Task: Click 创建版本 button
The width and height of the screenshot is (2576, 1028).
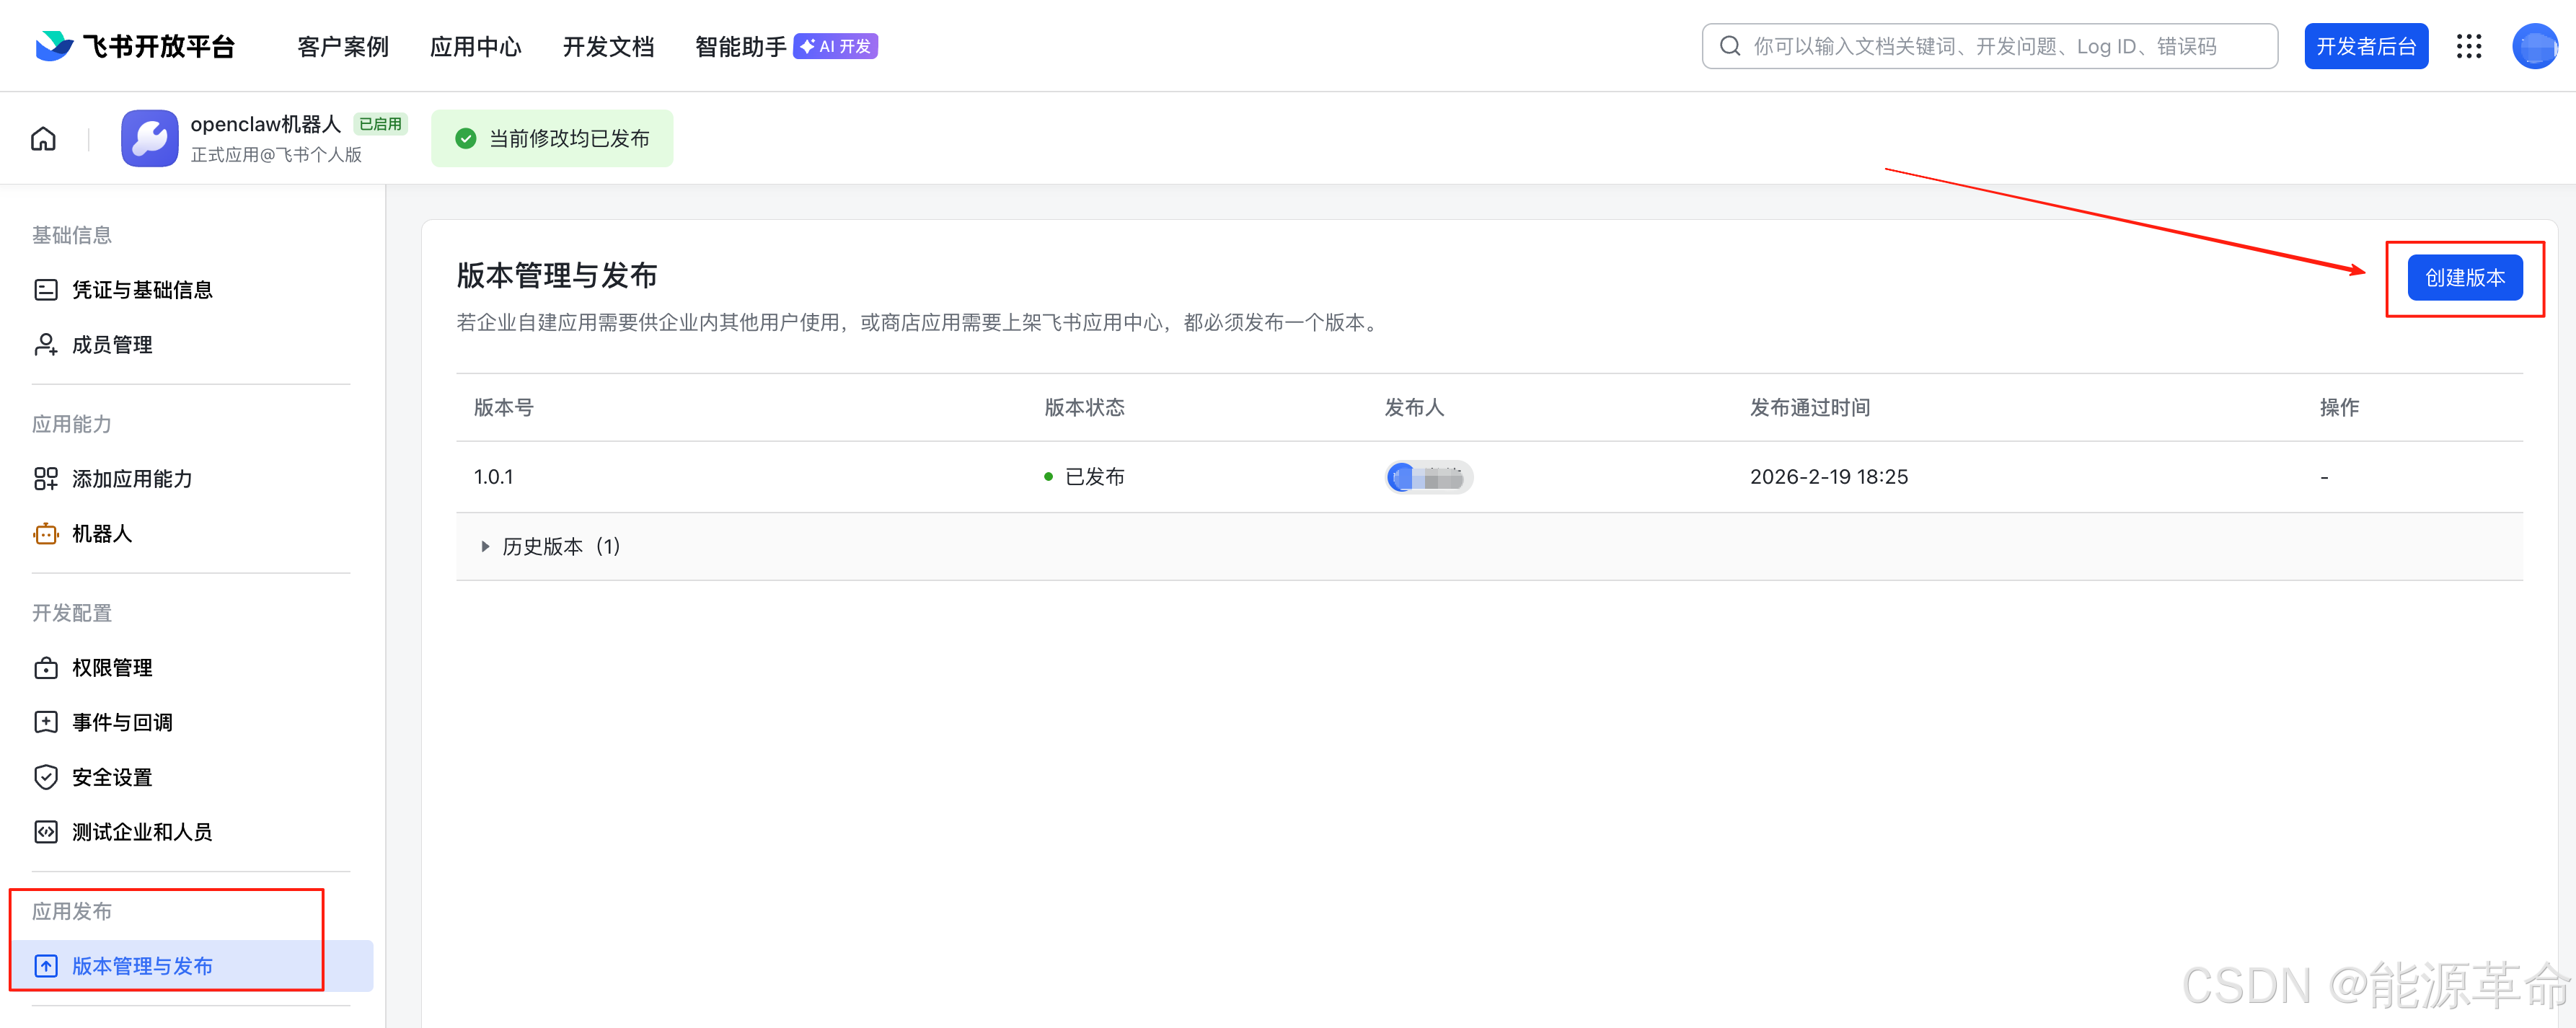Action: point(2464,278)
